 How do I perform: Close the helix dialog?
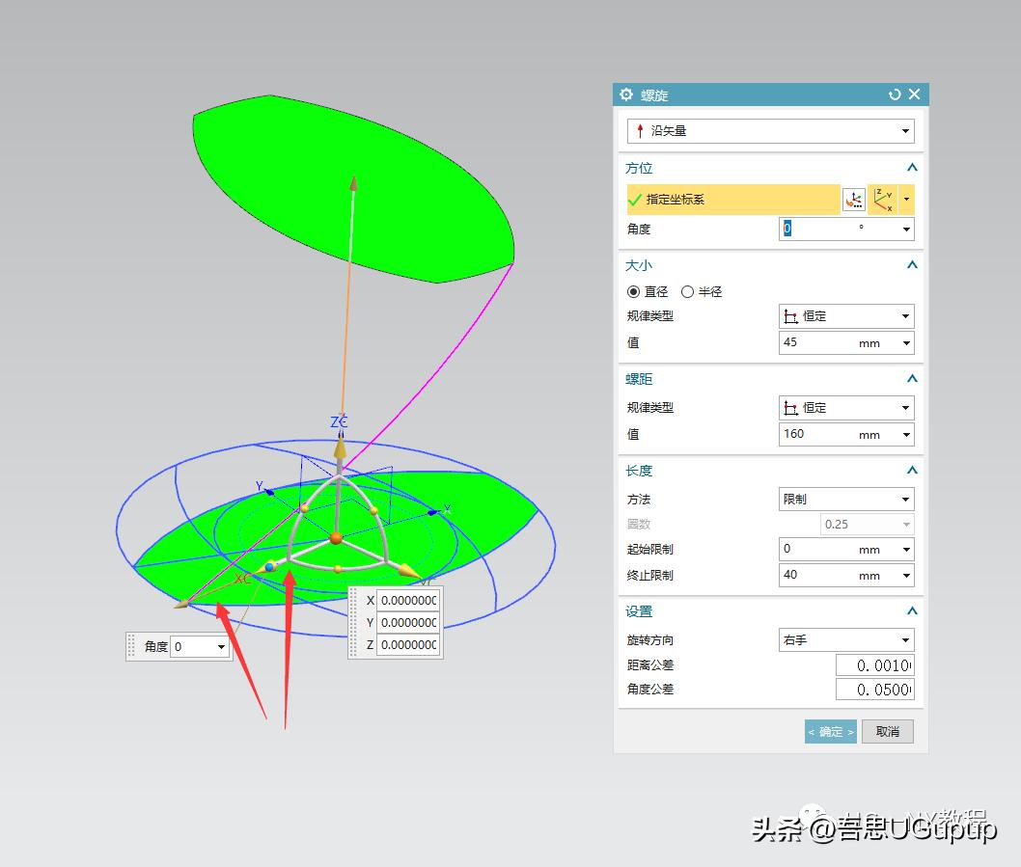(915, 95)
